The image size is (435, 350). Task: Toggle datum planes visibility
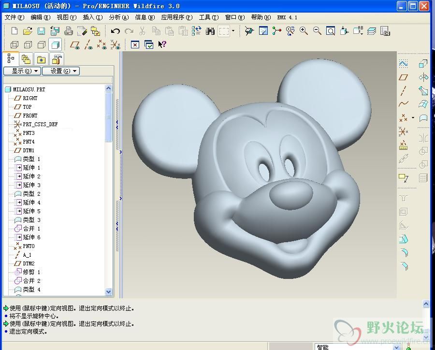[x=75, y=44]
